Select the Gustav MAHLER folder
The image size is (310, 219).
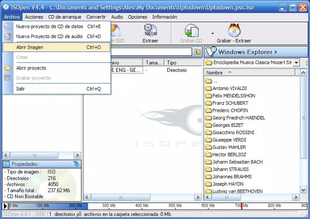226,147
